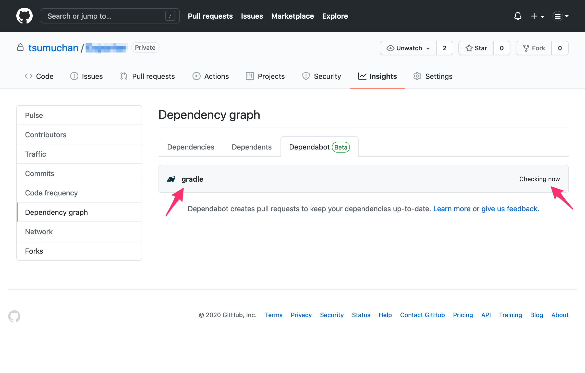Image resolution: width=585 pixels, height=373 pixels.
Task: Open the user avatar menu
Action: pos(560,16)
